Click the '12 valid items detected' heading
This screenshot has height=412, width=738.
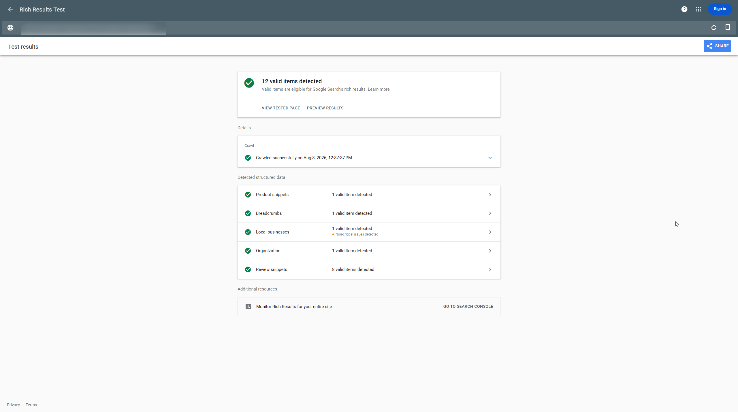coord(292,81)
